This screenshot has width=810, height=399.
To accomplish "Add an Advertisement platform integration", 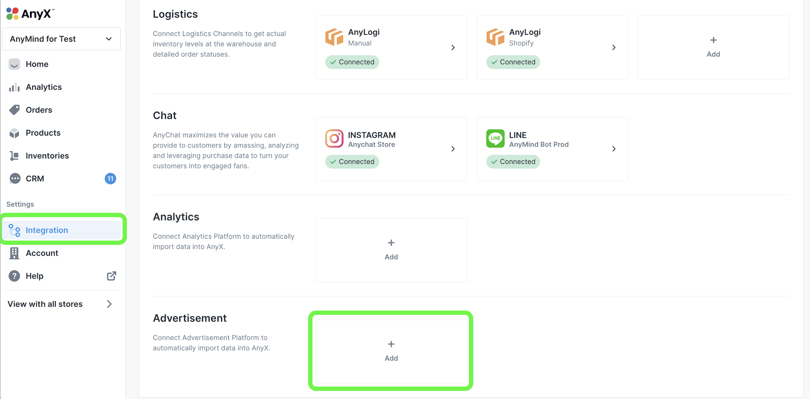I will pos(391,351).
